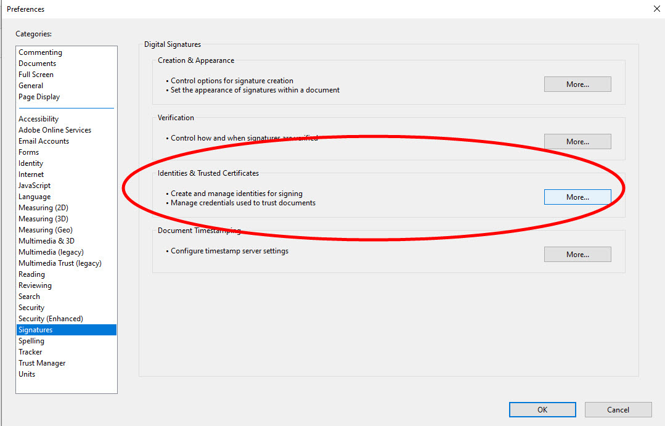Cancel the Preferences dialog
Viewport: 665px width, 426px height.
618,410
